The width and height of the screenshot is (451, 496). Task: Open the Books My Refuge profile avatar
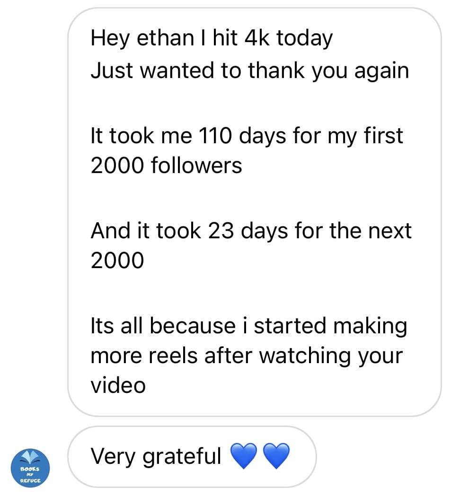click(x=30, y=468)
